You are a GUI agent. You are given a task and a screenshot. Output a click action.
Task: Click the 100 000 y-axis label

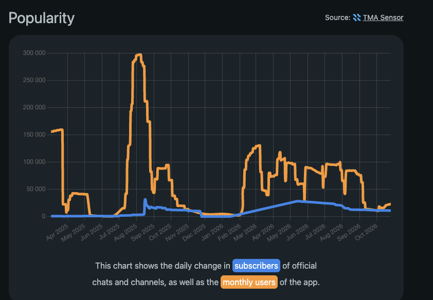tap(34, 162)
